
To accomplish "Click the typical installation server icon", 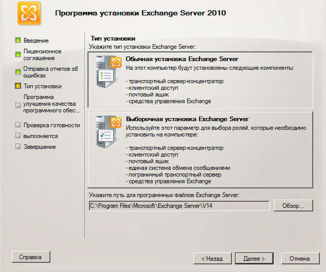I will click(x=108, y=72).
